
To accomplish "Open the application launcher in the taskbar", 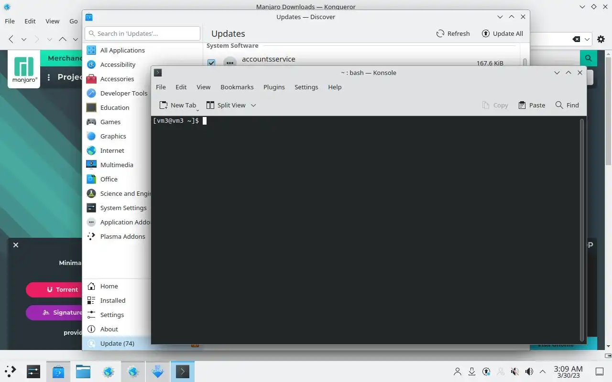I will [x=11, y=371].
